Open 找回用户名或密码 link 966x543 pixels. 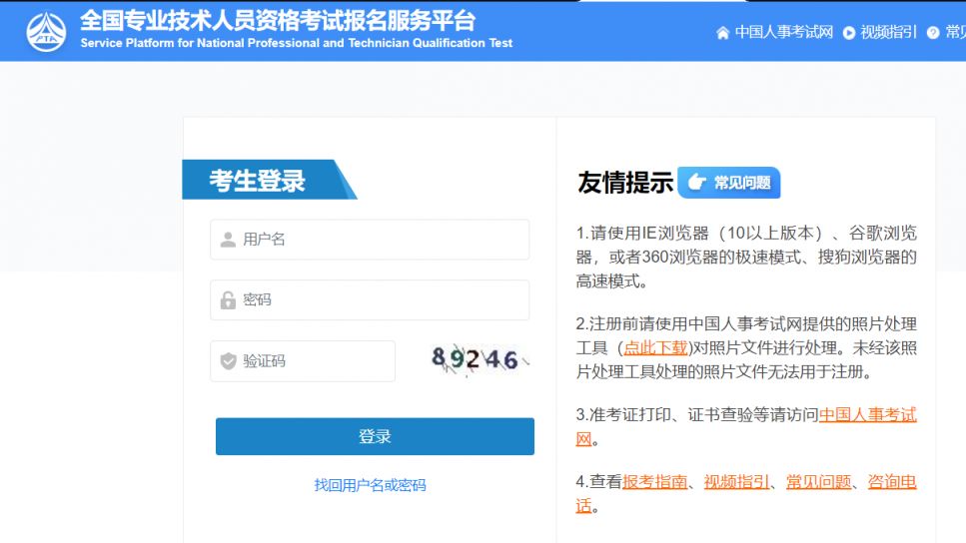(x=370, y=485)
